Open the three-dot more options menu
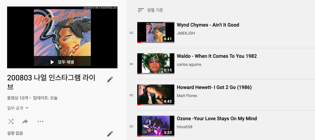This screenshot has width=315, height=140. (x=40, y=121)
